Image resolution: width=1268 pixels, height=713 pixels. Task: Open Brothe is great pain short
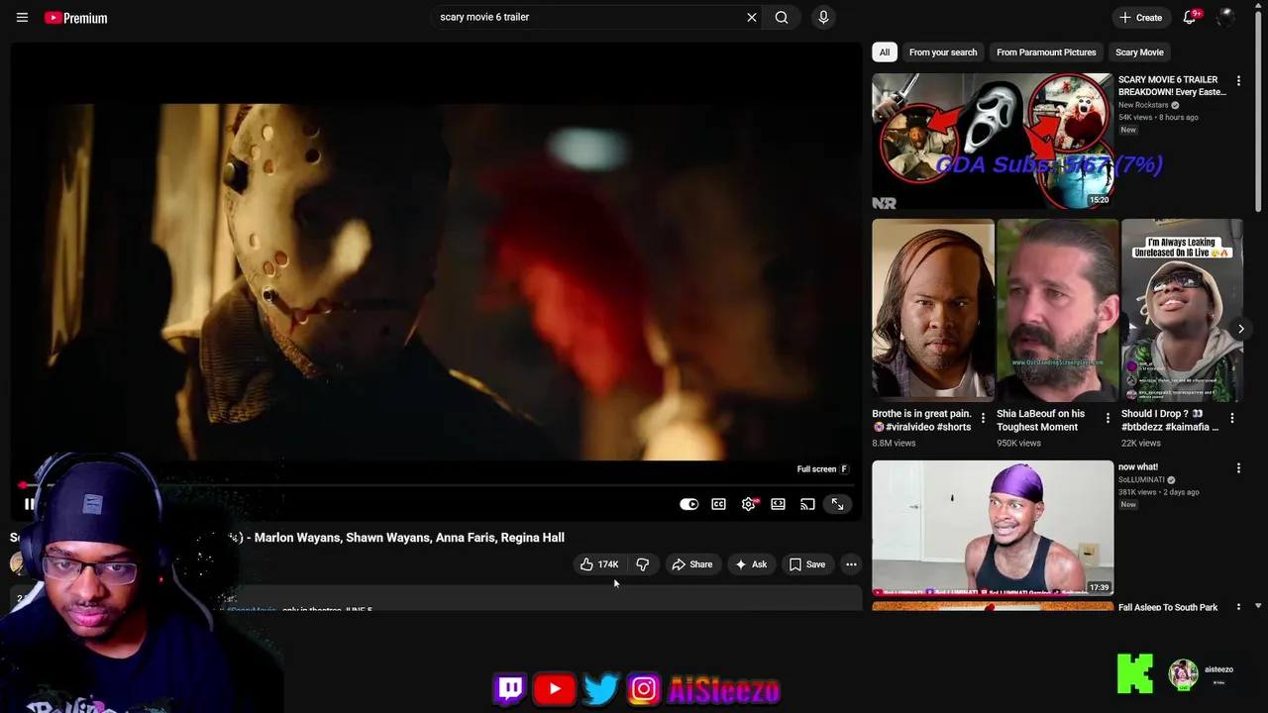click(x=933, y=309)
